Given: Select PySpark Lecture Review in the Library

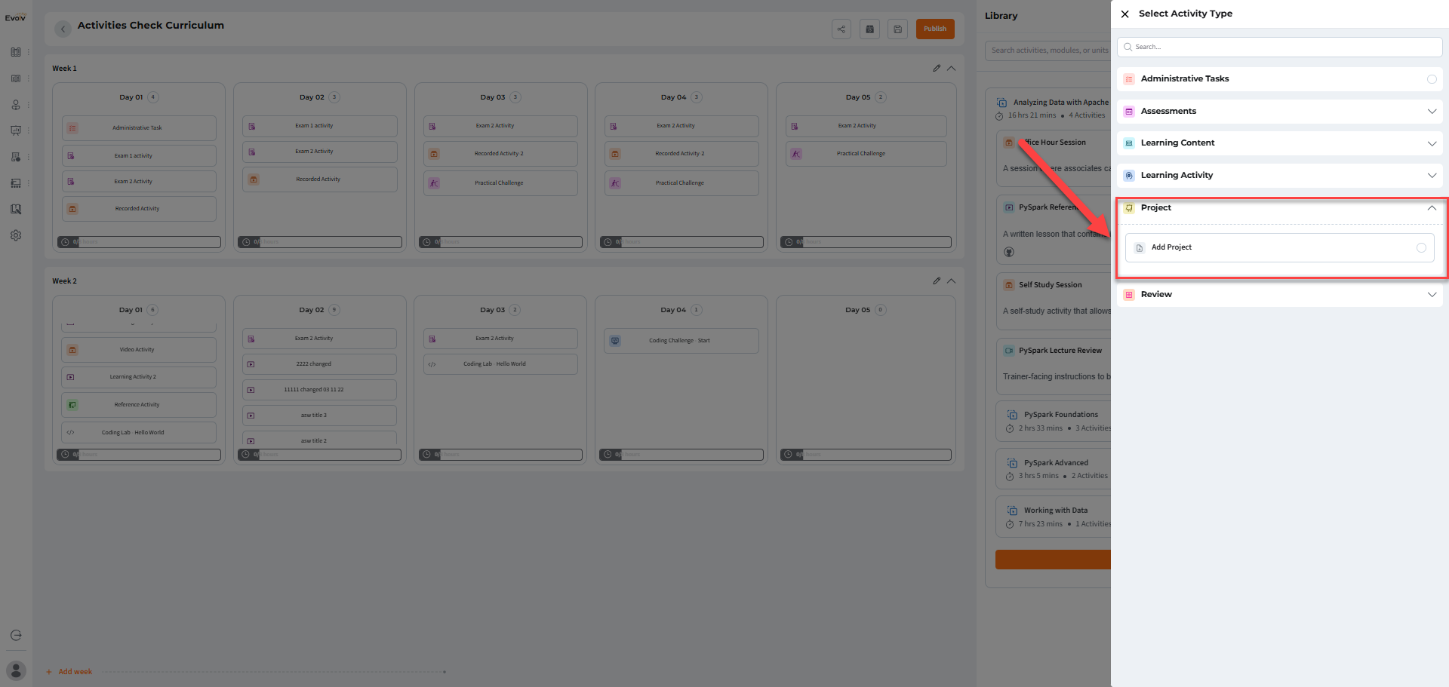Looking at the screenshot, I should (x=1054, y=367).
